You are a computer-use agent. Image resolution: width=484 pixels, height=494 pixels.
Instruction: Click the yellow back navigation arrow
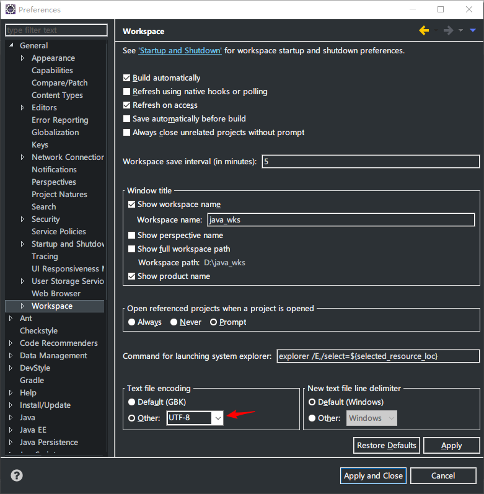(424, 30)
